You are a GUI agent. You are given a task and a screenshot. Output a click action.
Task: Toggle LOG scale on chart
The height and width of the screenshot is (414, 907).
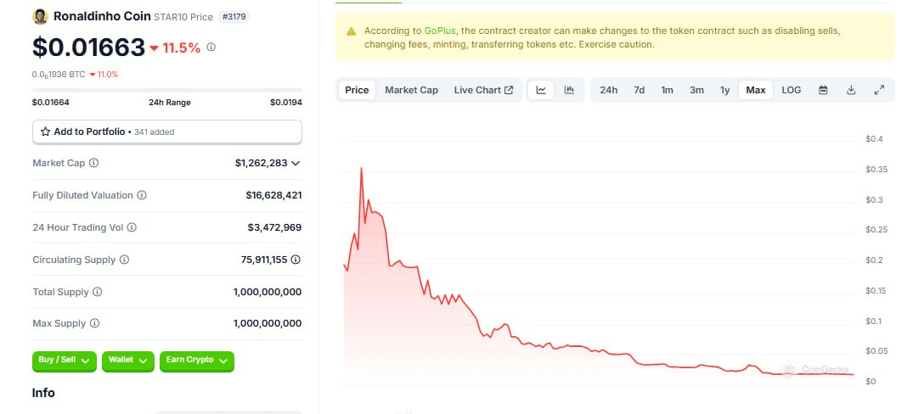(791, 90)
